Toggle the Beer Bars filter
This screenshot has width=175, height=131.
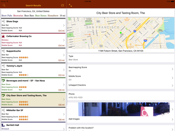pyautogui.click(x=29, y=16)
